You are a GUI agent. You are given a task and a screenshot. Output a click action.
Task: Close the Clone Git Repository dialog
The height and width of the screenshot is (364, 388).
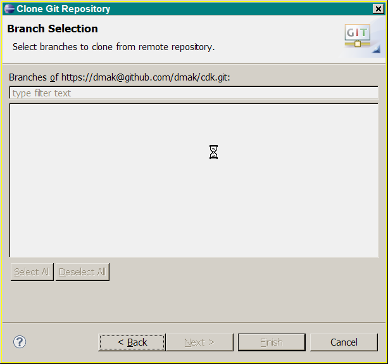pos(378,9)
